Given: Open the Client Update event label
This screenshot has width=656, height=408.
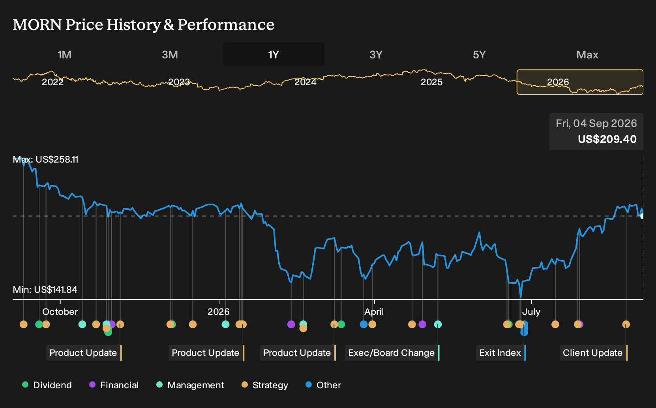Looking at the screenshot, I should pos(593,353).
